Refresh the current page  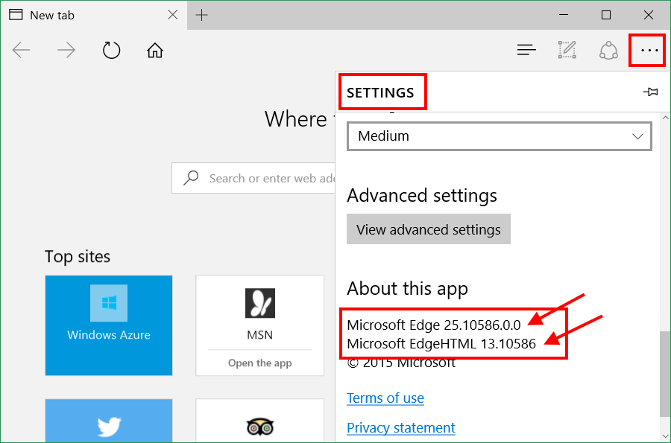(x=111, y=50)
